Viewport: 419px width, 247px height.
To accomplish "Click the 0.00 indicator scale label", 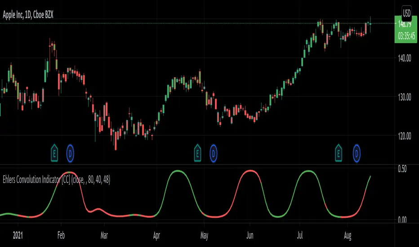I will (402, 220).
